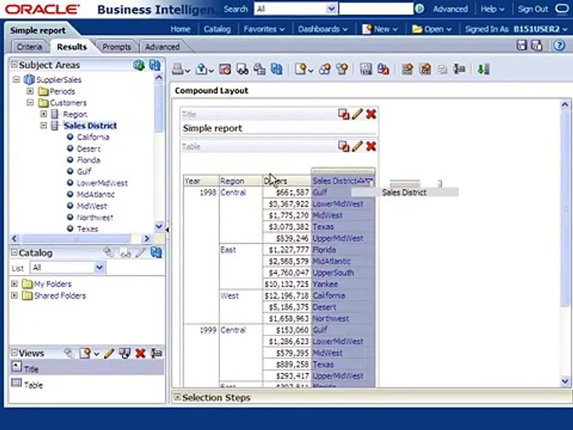Click rename view icon in Views pane
Viewport: 573px width, 430px height.
156,353
